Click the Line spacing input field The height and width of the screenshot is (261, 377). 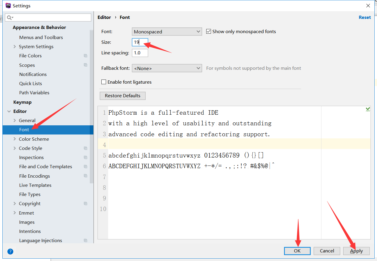tap(140, 53)
